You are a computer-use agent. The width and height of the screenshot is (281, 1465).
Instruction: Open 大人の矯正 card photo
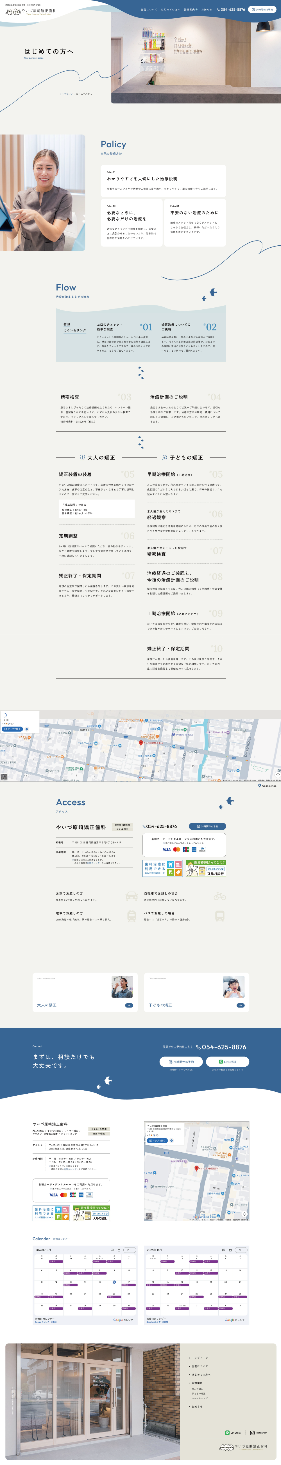[122, 987]
